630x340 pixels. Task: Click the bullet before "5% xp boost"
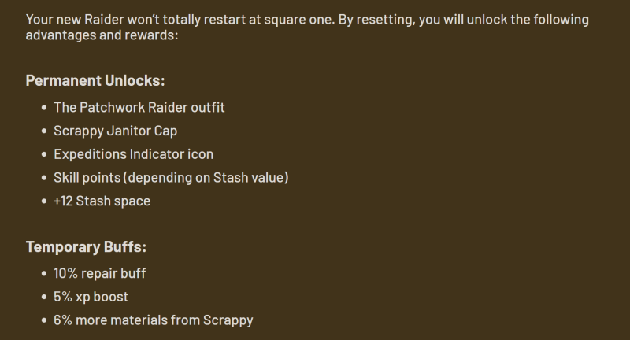pos(43,297)
